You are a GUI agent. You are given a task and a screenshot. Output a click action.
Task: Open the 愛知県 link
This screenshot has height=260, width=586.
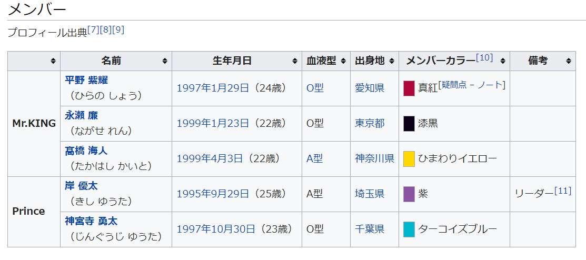pyautogui.click(x=370, y=88)
